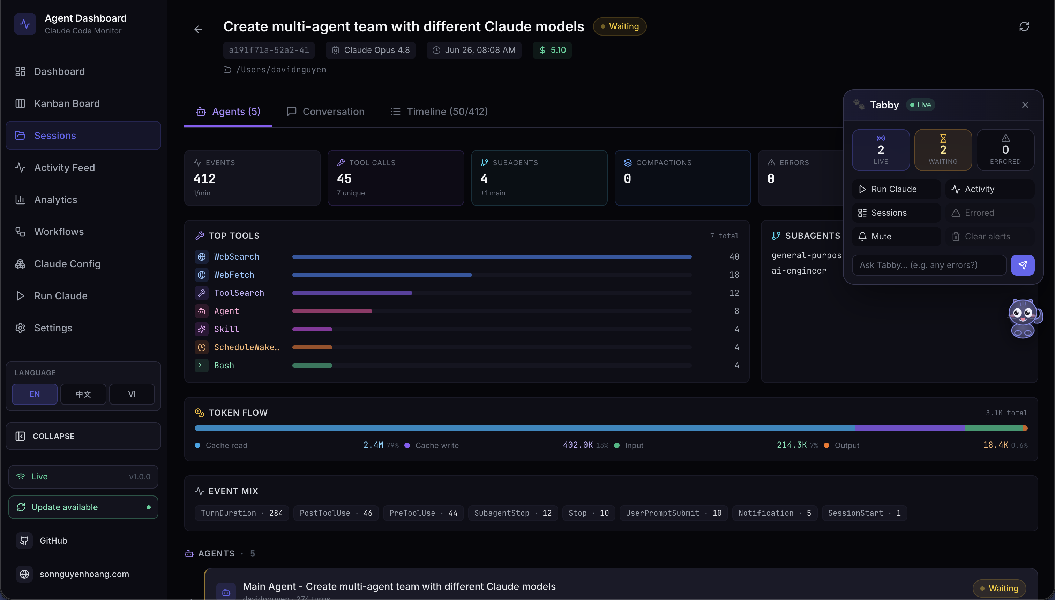
Task: Click the Event Mix pulse icon
Action: tap(200, 491)
